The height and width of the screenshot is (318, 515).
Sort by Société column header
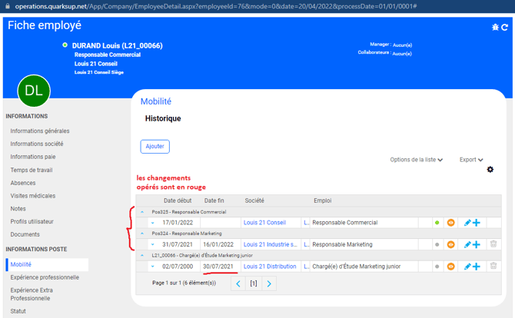click(254, 200)
